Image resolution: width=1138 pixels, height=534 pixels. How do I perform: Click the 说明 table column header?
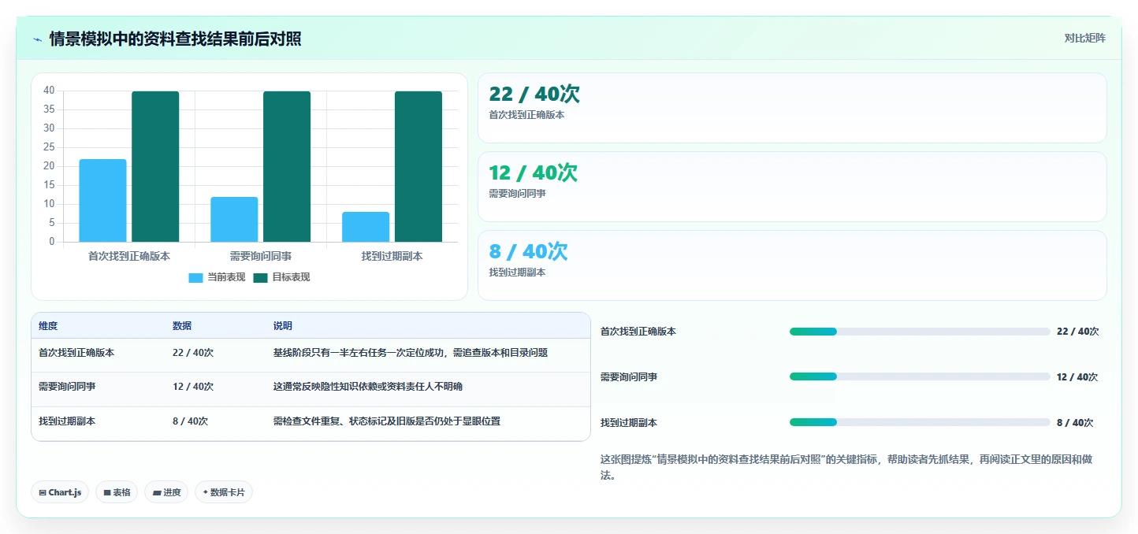click(x=283, y=326)
